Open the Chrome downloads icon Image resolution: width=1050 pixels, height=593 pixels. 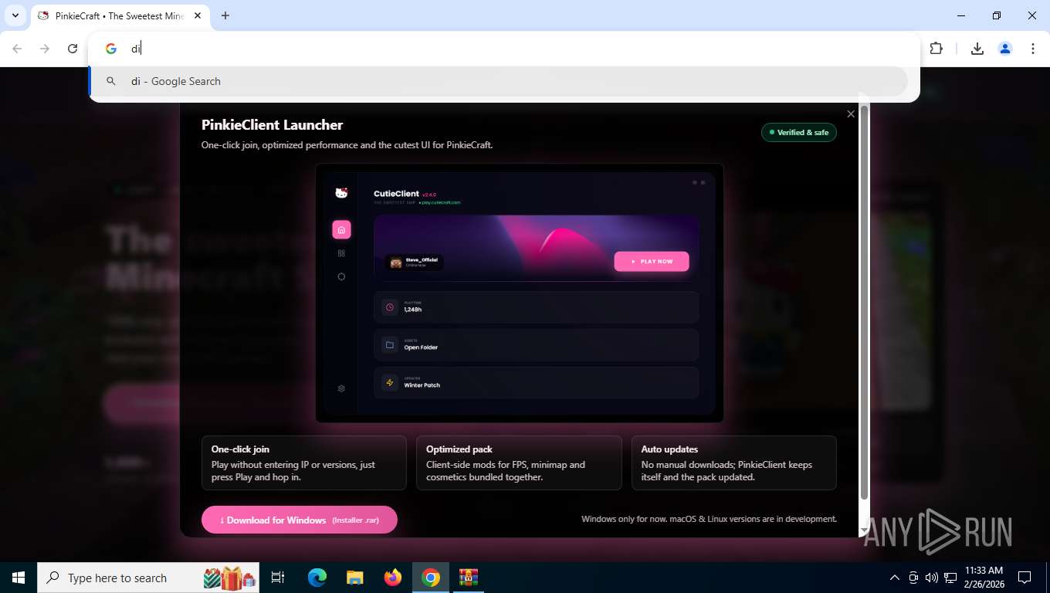977,49
